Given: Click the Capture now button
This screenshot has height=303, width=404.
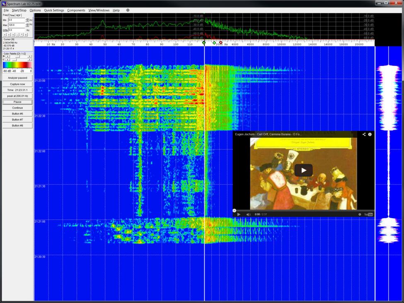Looking at the screenshot, I should click(x=17, y=84).
